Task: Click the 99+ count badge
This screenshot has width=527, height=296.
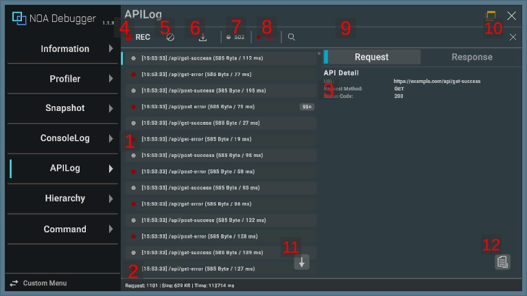Action: pos(307,107)
